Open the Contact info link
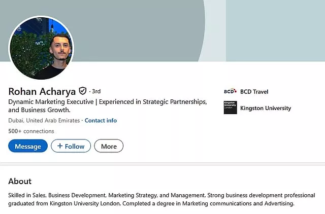Viewport: 325px width, 214px height. coord(101,121)
